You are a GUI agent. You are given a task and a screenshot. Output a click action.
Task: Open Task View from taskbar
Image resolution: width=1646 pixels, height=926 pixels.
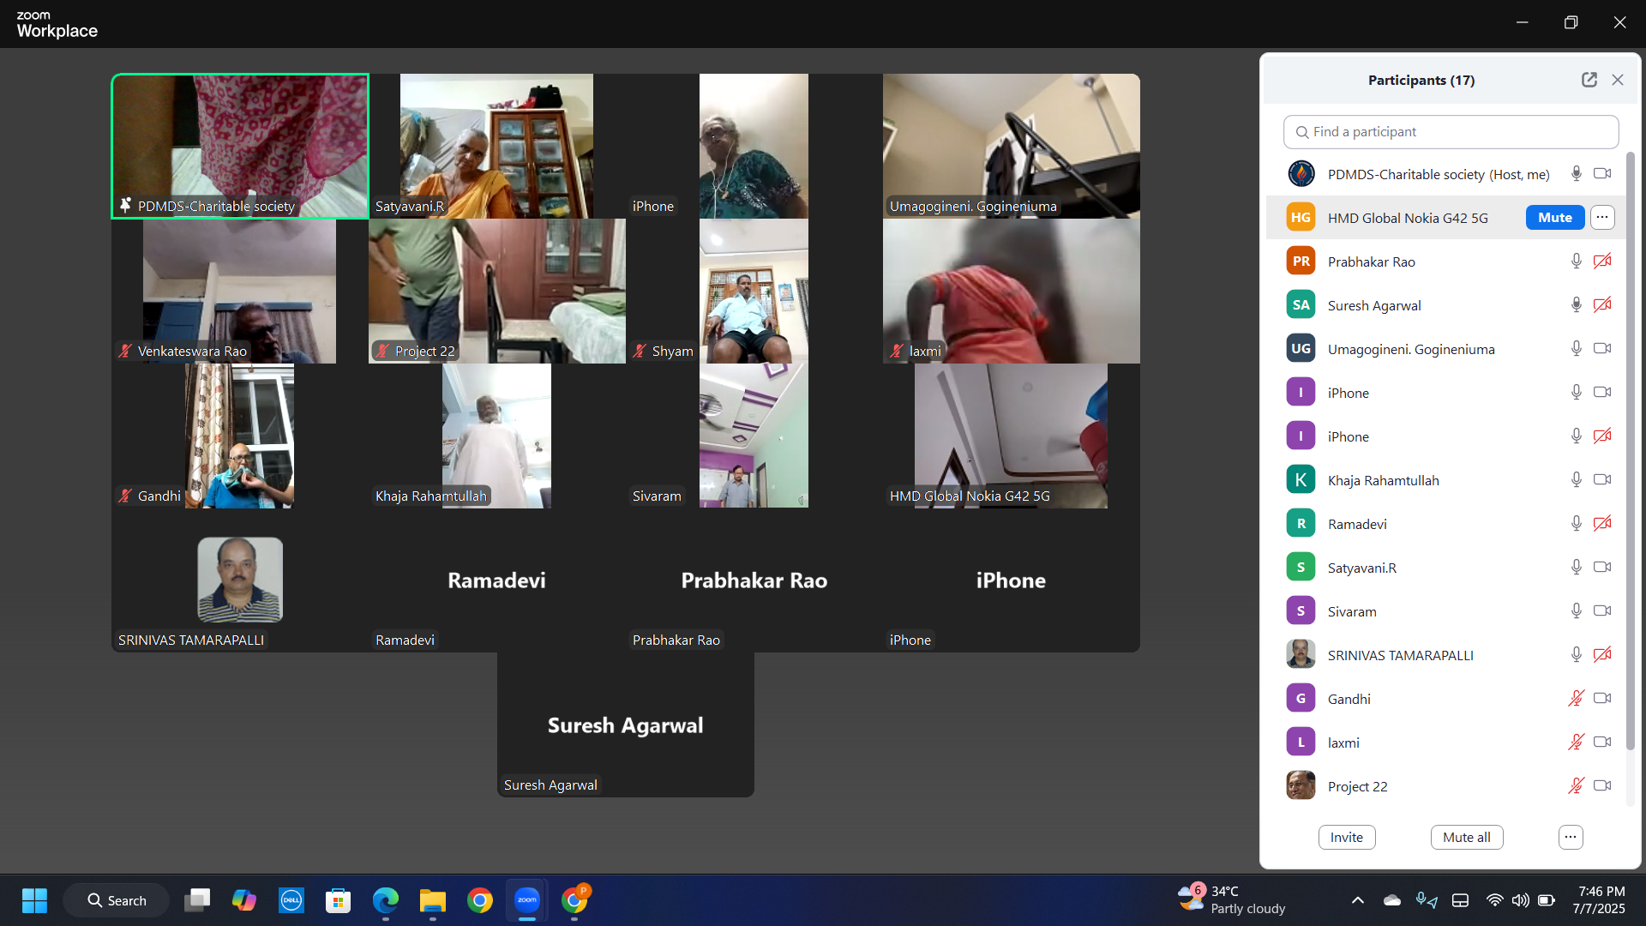tap(197, 900)
